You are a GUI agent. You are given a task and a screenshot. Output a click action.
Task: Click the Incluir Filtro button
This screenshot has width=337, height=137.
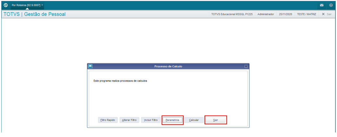point(151,120)
